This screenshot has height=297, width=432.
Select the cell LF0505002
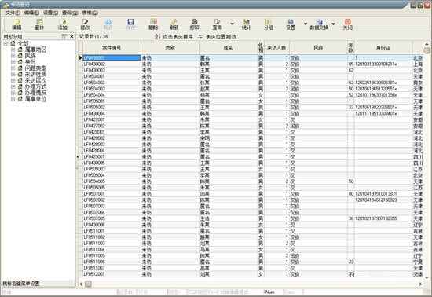click(x=112, y=107)
